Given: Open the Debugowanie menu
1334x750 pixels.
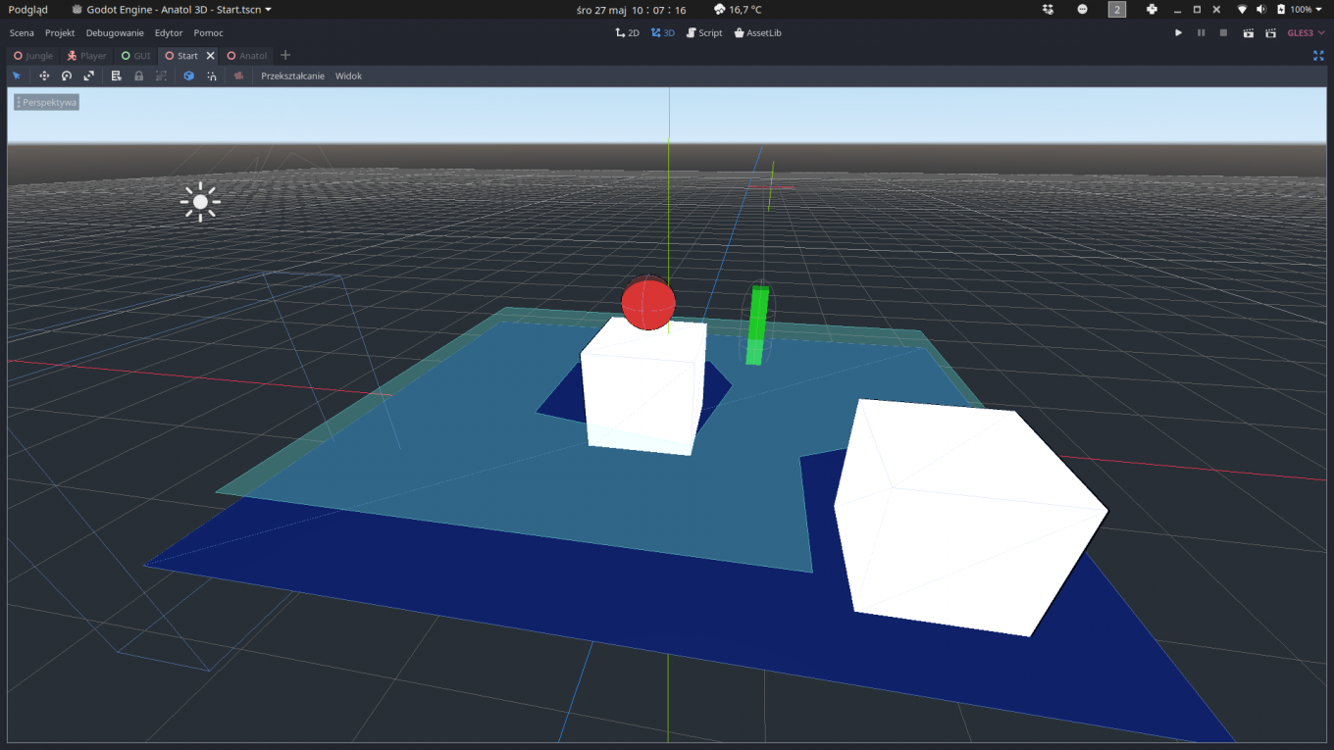Looking at the screenshot, I should (x=115, y=33).
